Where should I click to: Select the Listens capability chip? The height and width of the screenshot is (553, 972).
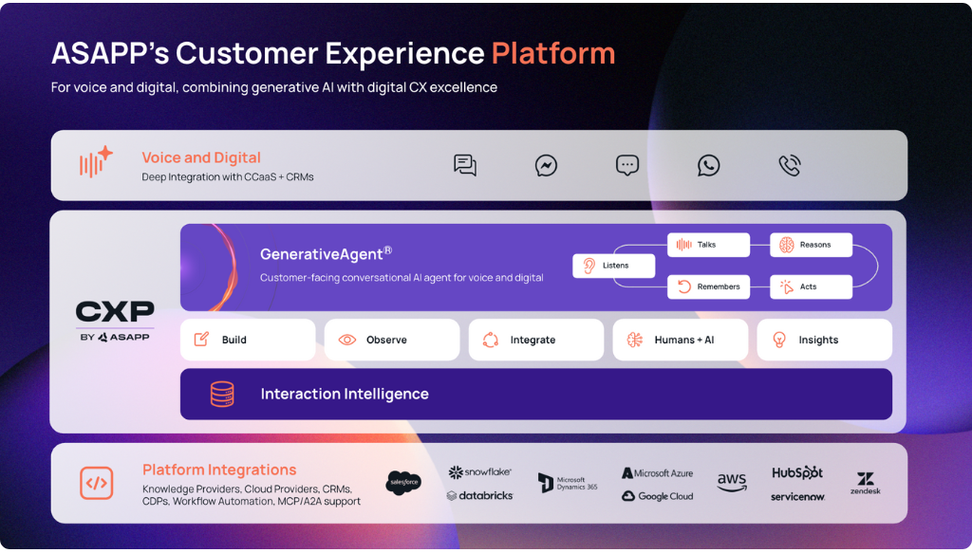[x=614, y=266]
